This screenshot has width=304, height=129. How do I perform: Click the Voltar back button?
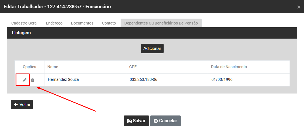(x=22, y=104)
